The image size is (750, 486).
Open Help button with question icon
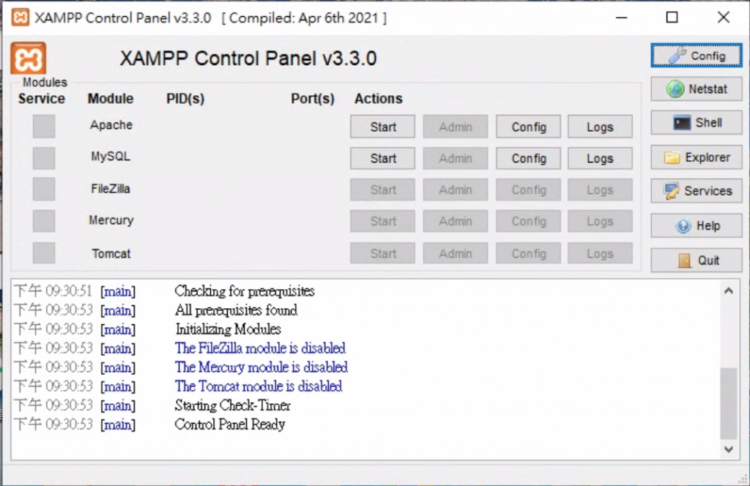tap(697, 225)
